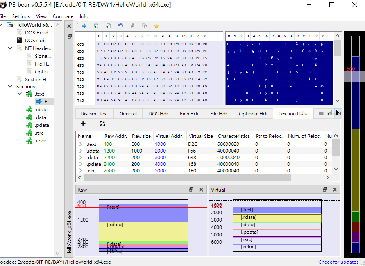Click the blue arrow icon in the hex toolbar
Image resolution: width=365 pixels, height=266 pixels.
(84, 26)
